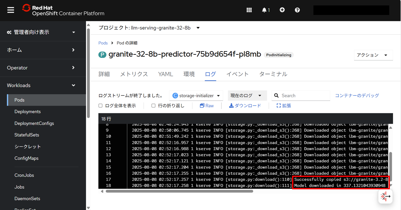
Task: Open the storage-initializer container dropdown
Action: [196, 95]
